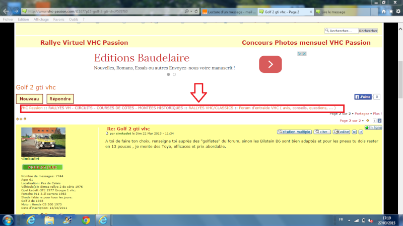Click the go-to-bottom down-arrow icon
403x226 pixels.
25,119
